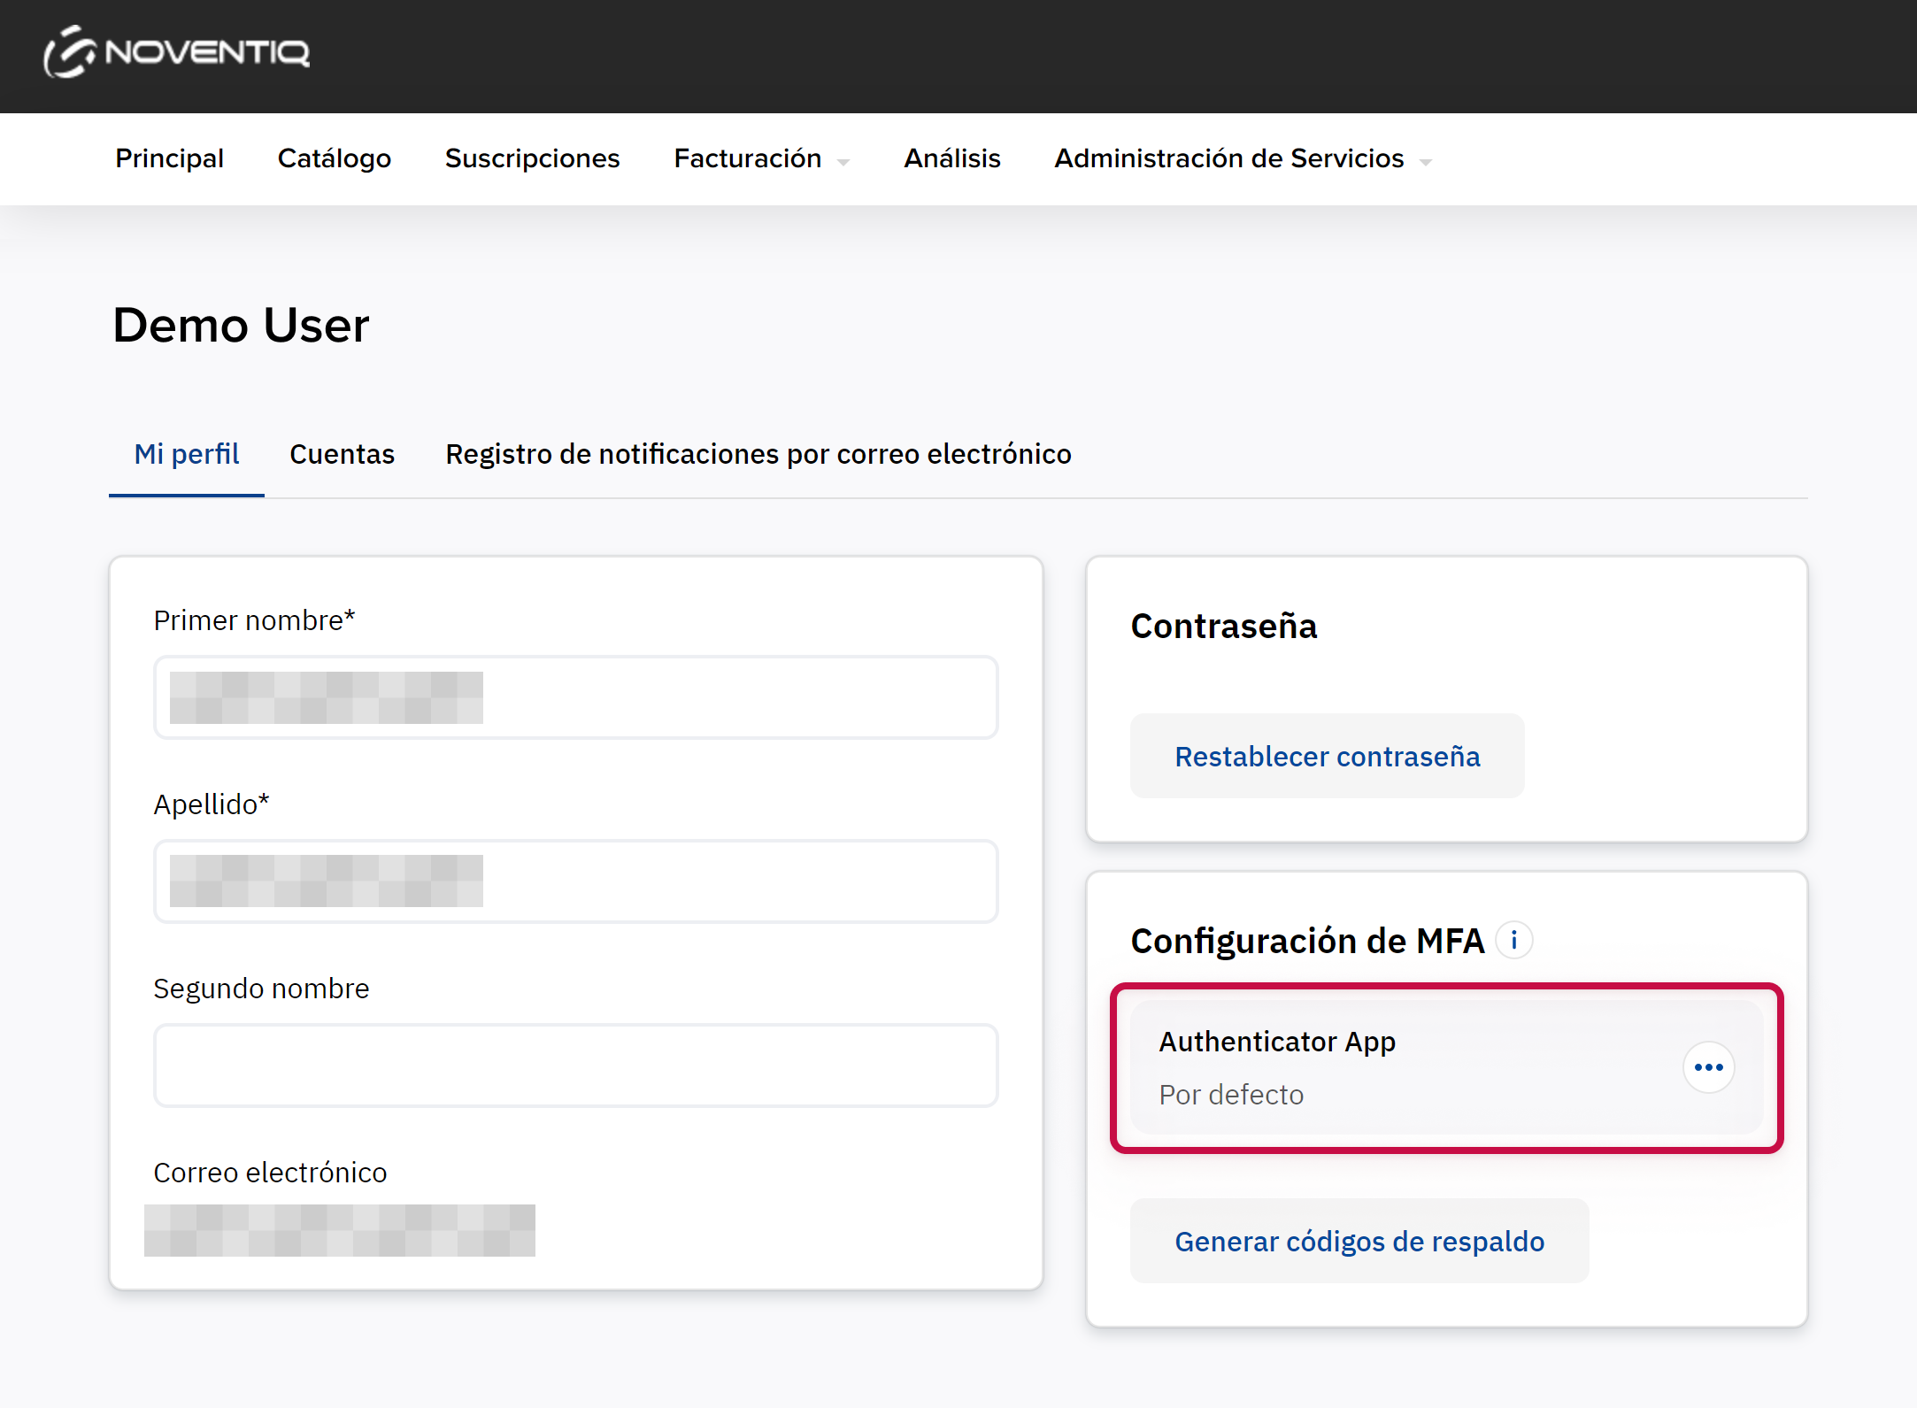Go to Principal menu item
1917x1408 pixels.
(x=169, y=158)
